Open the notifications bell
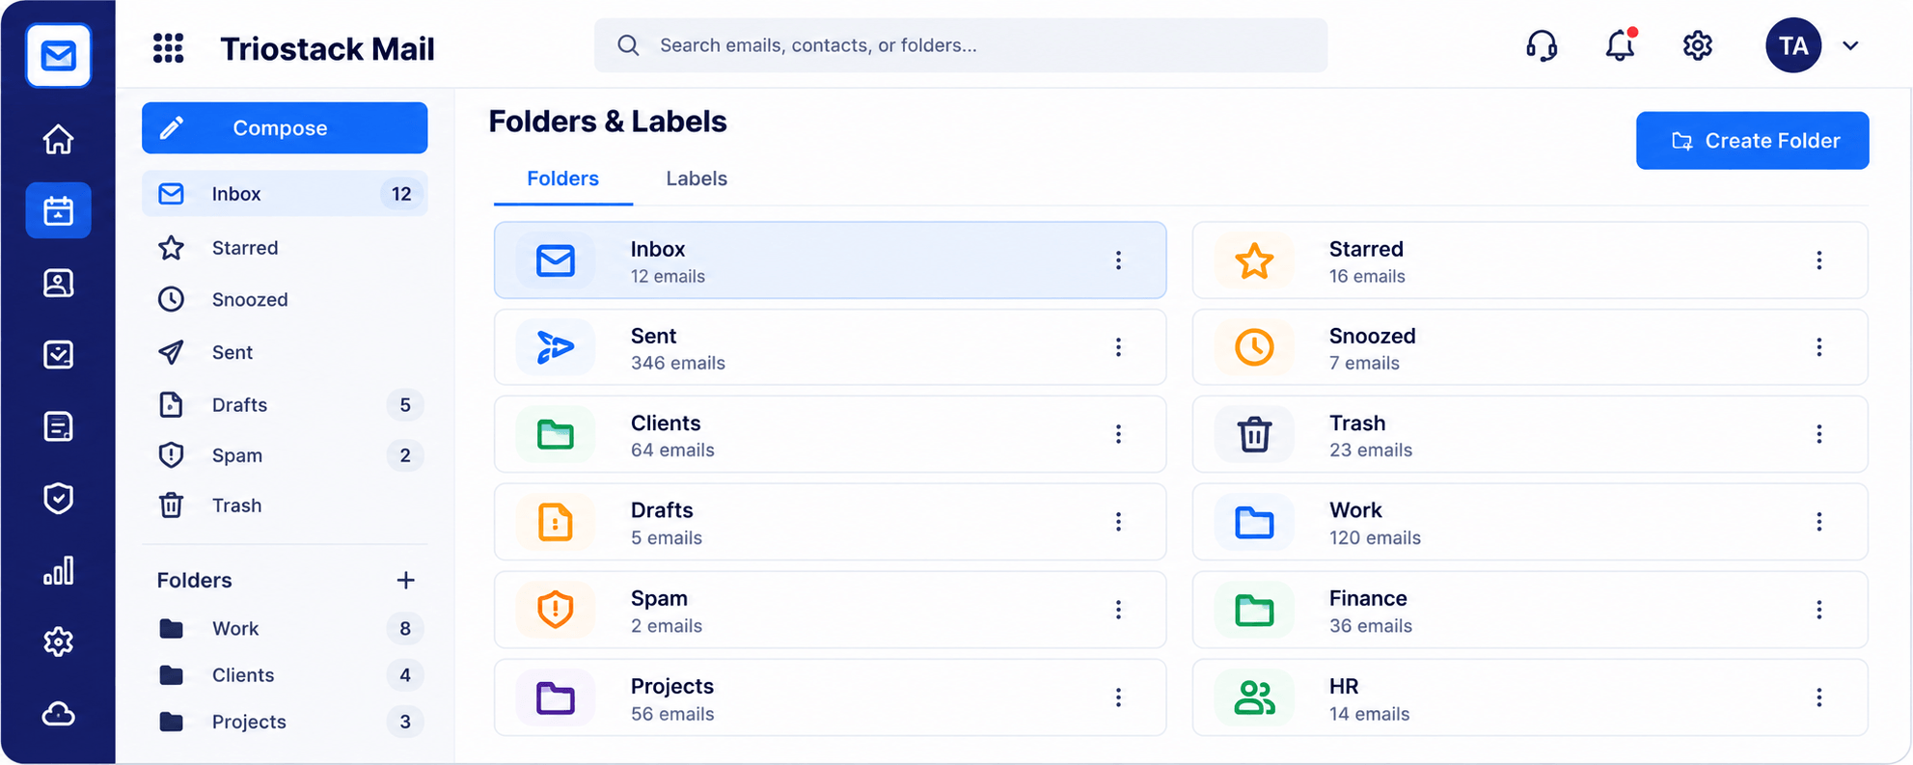The height and width of the screenshot is (765, 1913). coord(1620,45)
